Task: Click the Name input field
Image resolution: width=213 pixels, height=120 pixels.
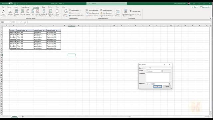Action: [x=158, y=68]
